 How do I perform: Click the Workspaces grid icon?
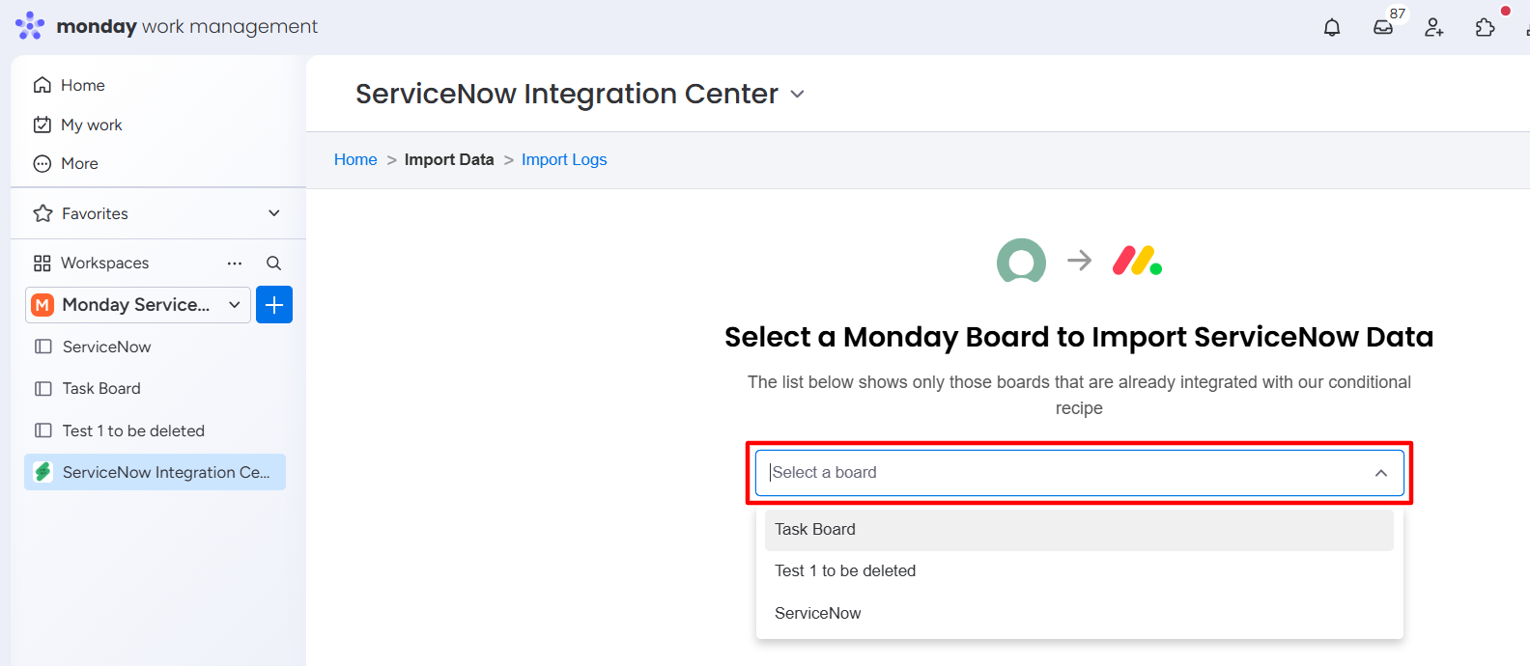(42, 264)
